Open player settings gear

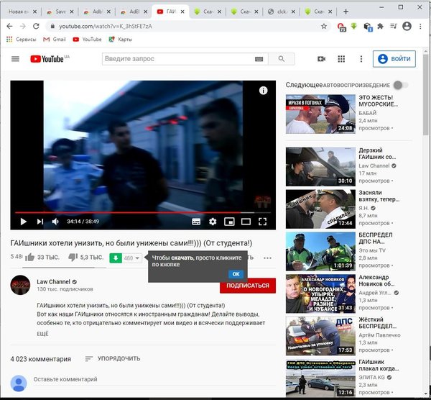point(213,222)
